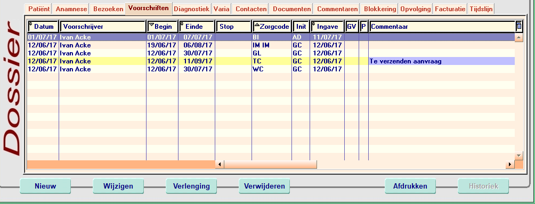Sort by the Datum column header
This screenshot has height=204, width=535.
[43, 26]
